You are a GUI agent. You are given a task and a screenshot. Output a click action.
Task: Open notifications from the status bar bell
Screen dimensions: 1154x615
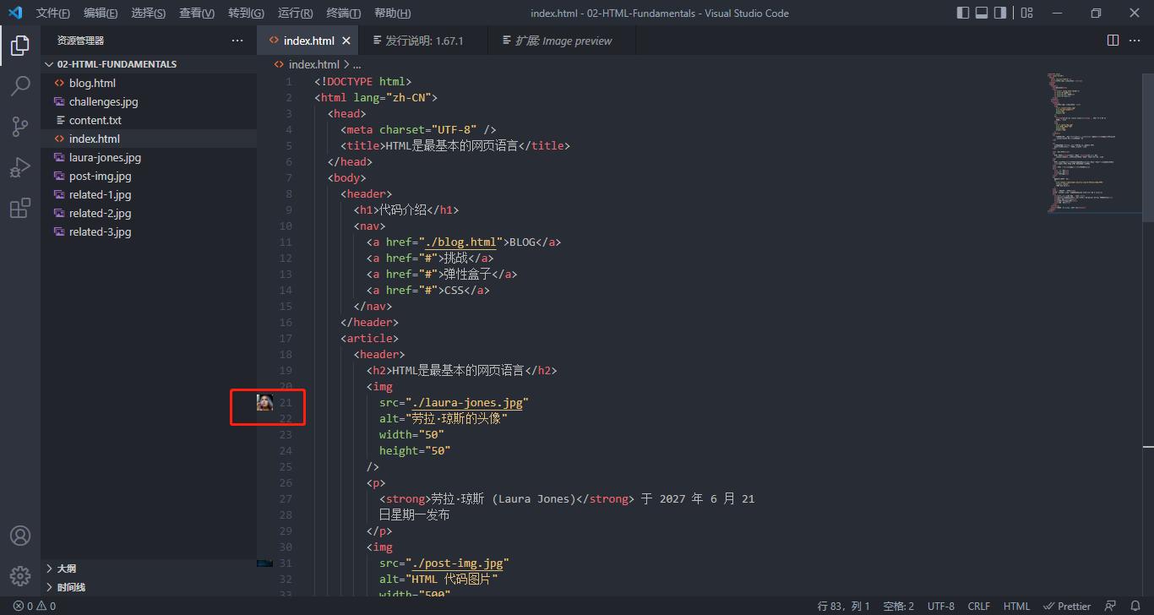1136,605
